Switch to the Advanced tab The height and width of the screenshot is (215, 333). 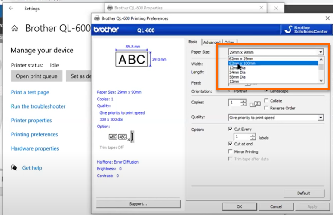click(212, 42)
